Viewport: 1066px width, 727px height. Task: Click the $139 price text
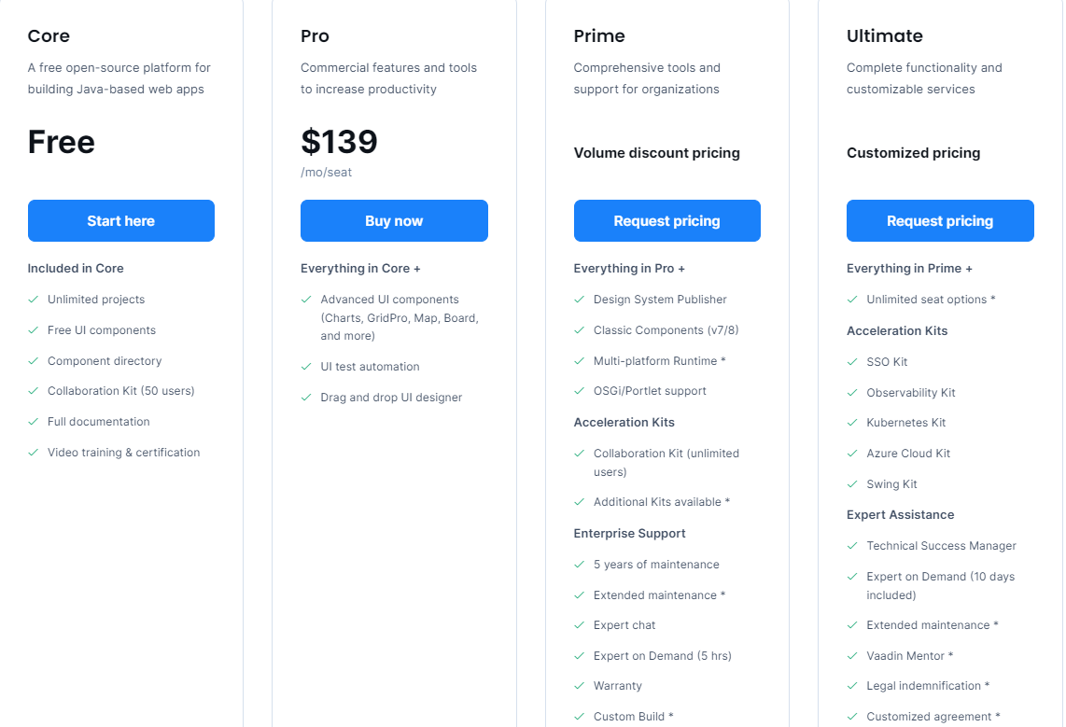(x=339, y=142)
